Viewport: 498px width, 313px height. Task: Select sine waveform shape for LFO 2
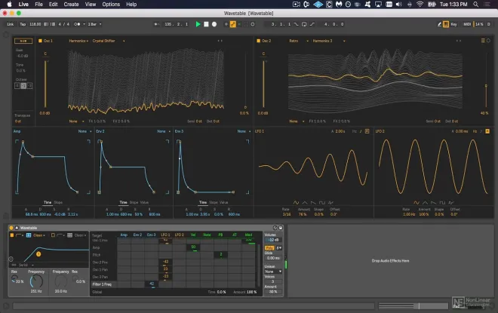[417, 203]
